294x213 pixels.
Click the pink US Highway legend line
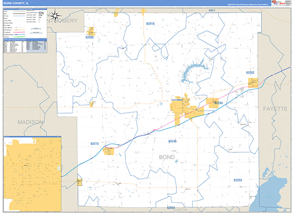pos(19,32)
